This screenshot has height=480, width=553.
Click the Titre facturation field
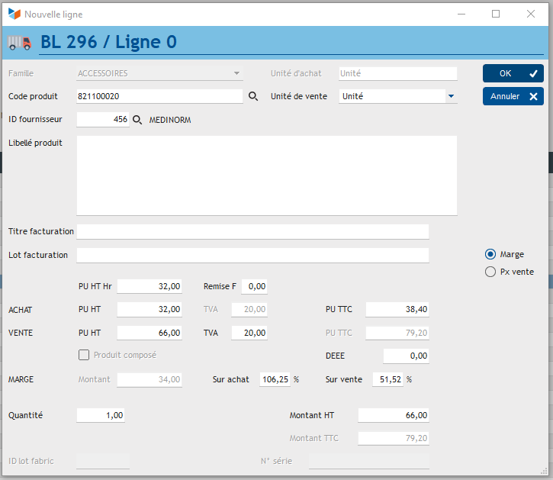click(x=252, y=232)
